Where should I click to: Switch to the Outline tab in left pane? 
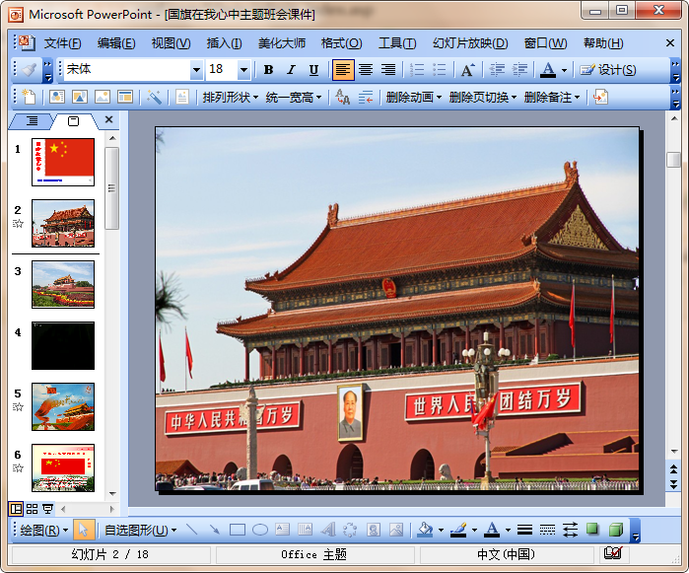32,120
